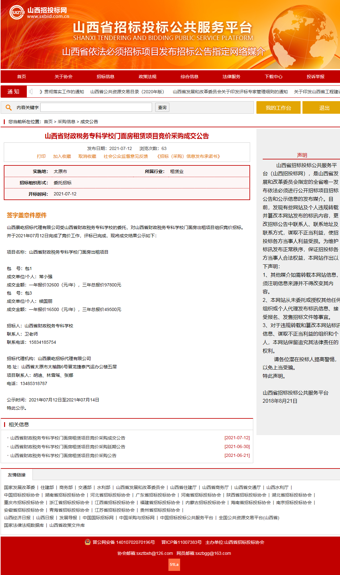Add page via 加入收藏 link

click(x=62, y=156)
